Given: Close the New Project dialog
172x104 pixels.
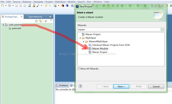Looking at the screenshot, I should point(162,6).
